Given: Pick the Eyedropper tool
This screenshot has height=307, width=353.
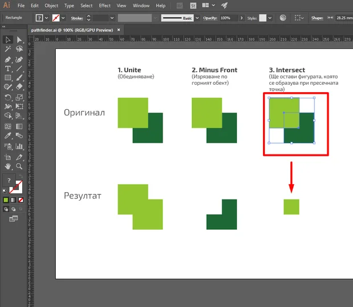Looking at the screenshot, I should 8,136.
